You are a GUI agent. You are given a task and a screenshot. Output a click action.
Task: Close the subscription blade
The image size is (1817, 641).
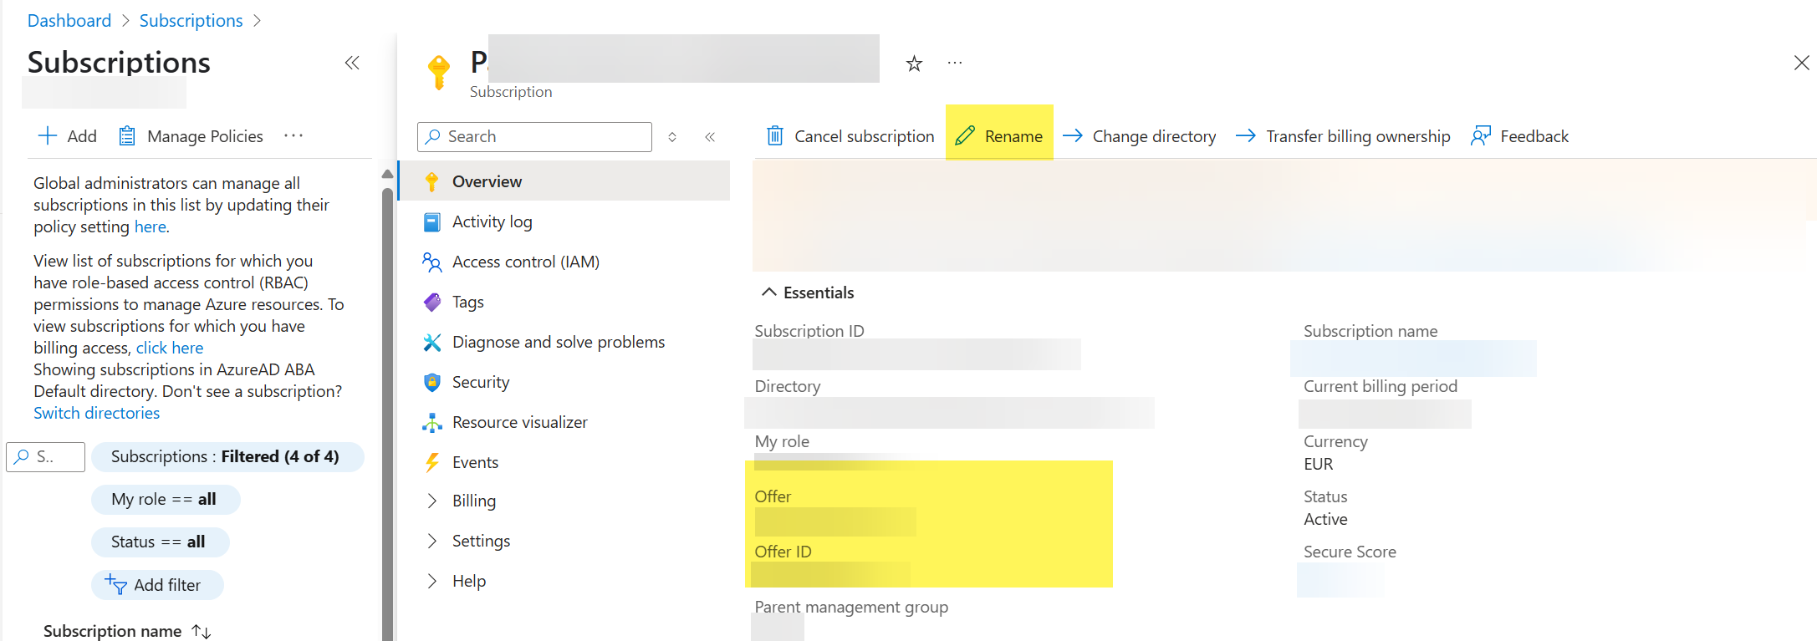click(x=1801, y=63)
